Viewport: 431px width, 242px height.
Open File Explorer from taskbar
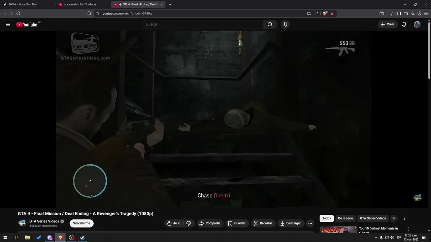tap(28, 238)
